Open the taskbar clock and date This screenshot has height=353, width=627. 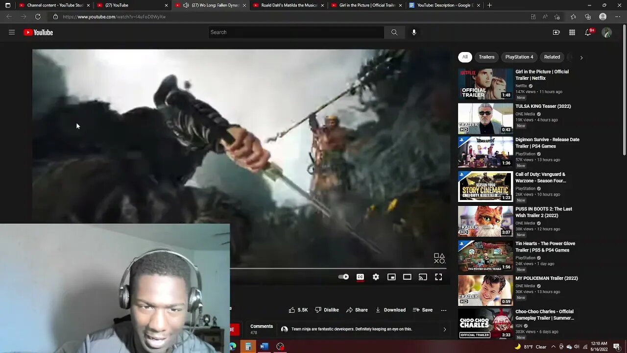600,347
